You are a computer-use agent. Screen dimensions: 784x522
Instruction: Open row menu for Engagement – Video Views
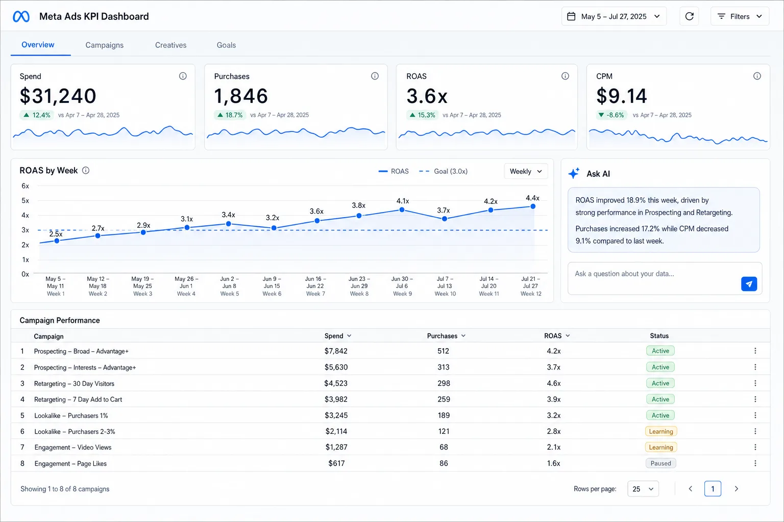[755, 447]
